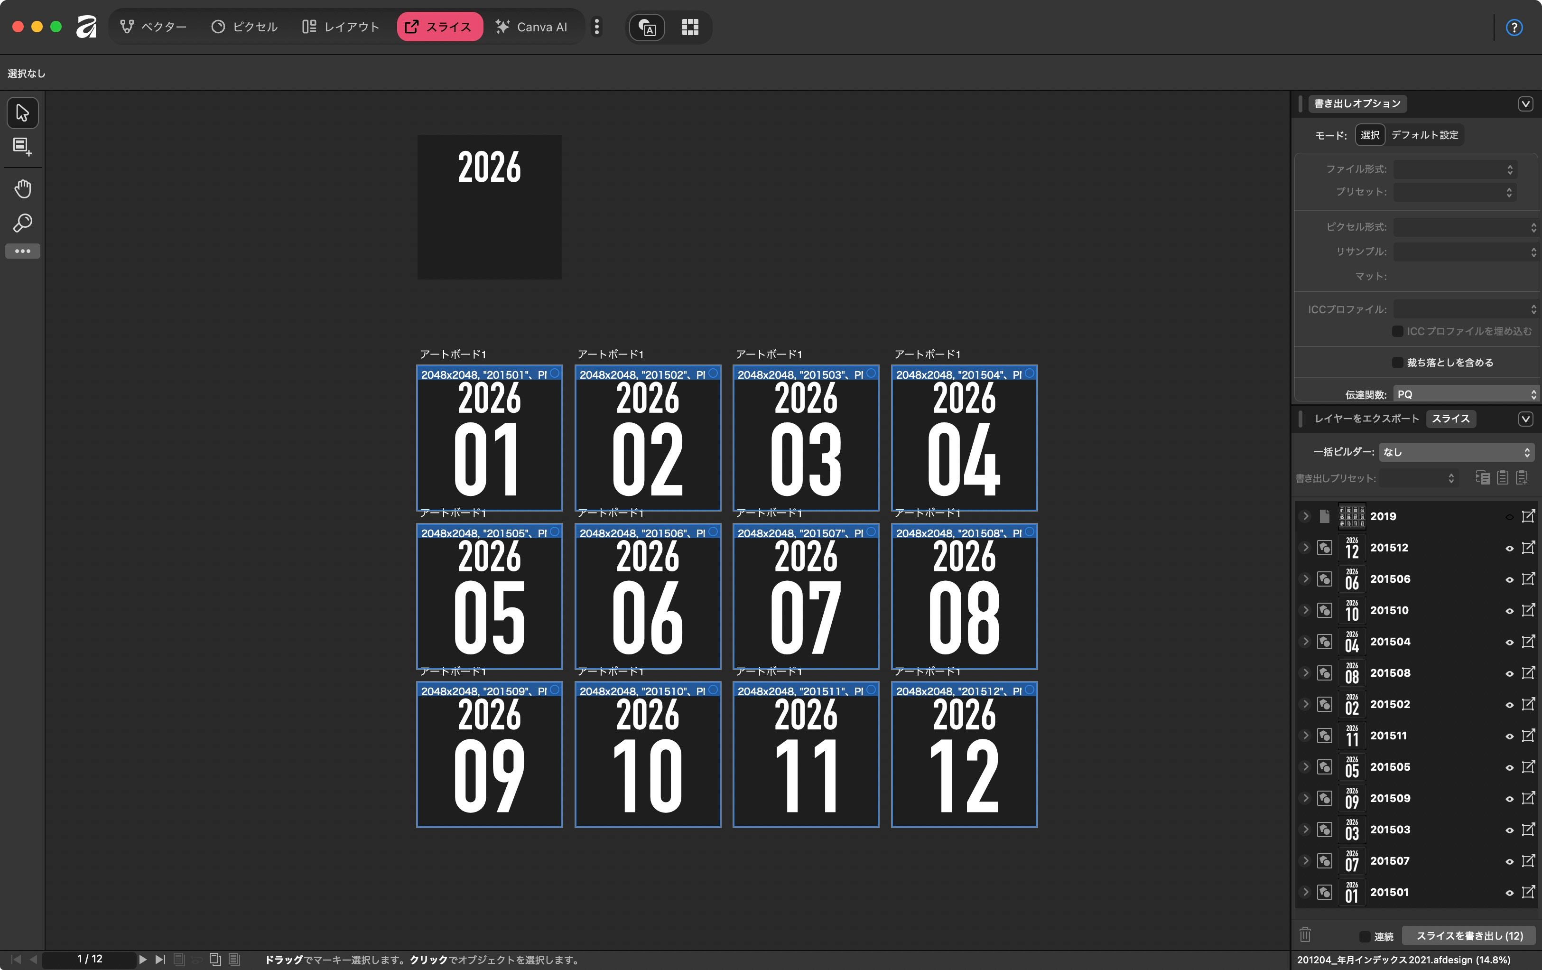Check 裁ち落としを含める bleed option
The image size is (1542, 970).
(1398, 363)
